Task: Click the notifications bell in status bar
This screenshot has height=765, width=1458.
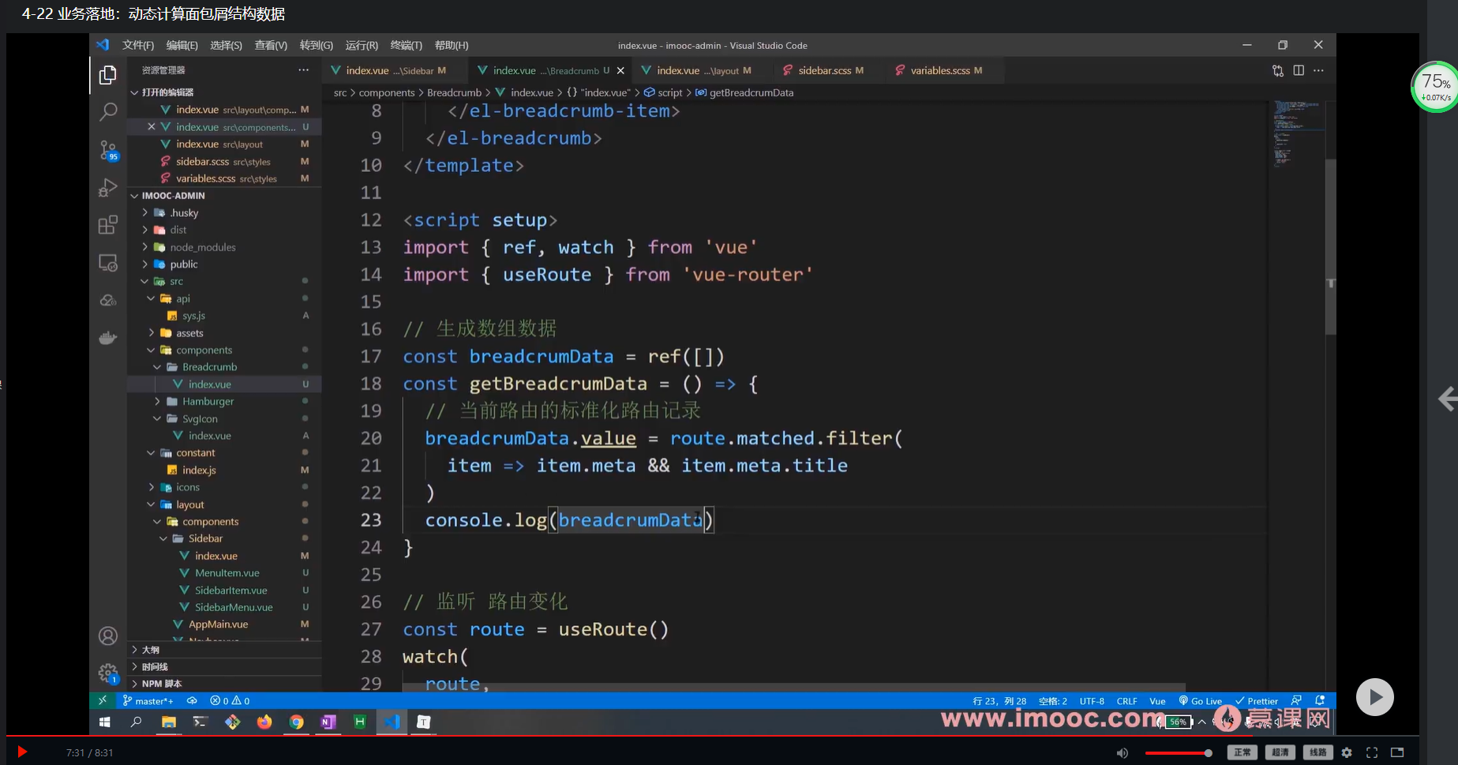Action: (1320, 700)
